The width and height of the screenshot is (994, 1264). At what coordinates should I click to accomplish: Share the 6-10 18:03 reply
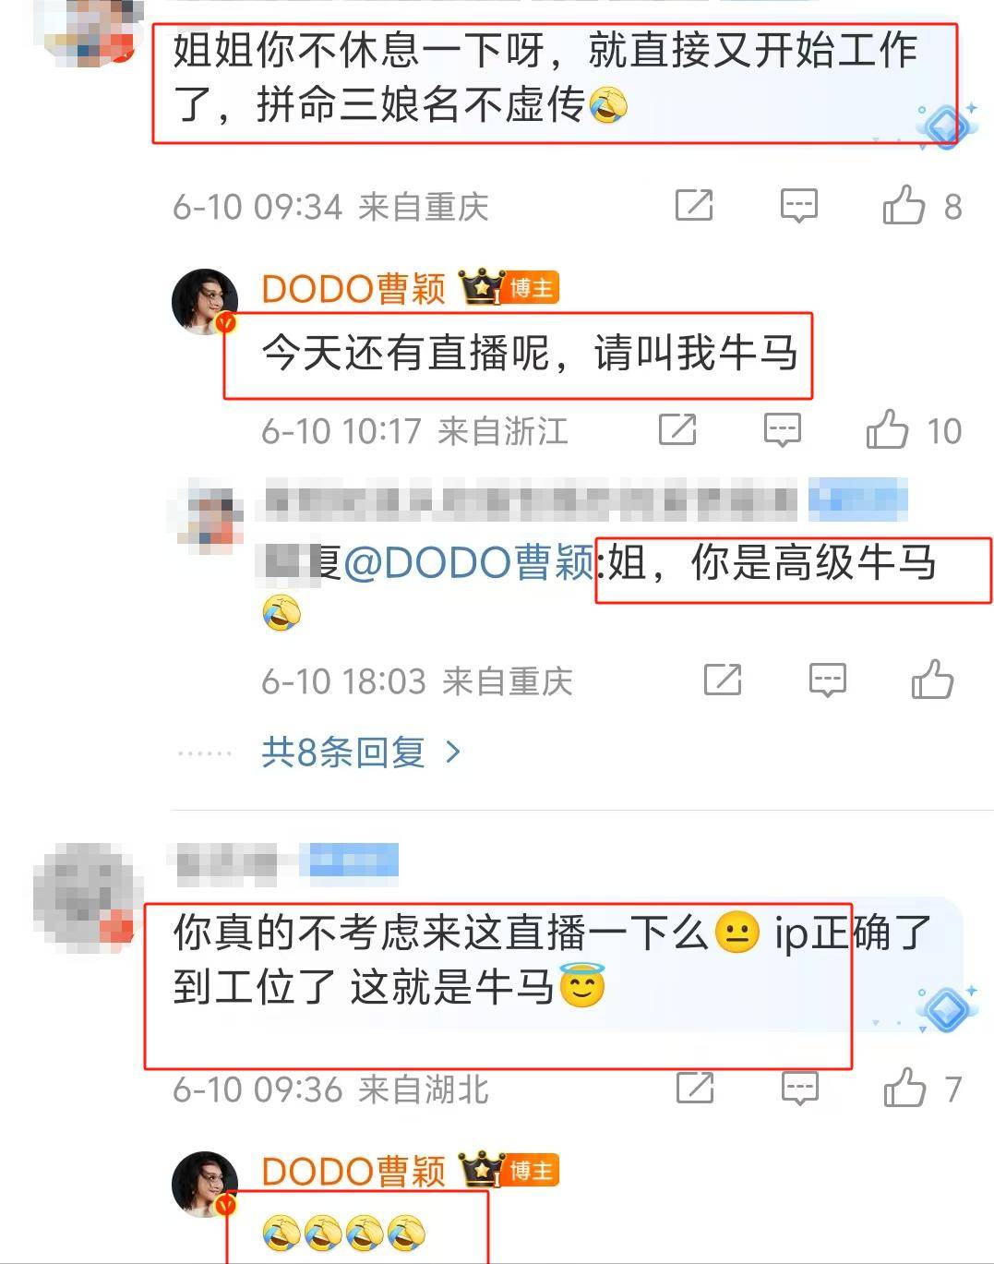[723, 680]
